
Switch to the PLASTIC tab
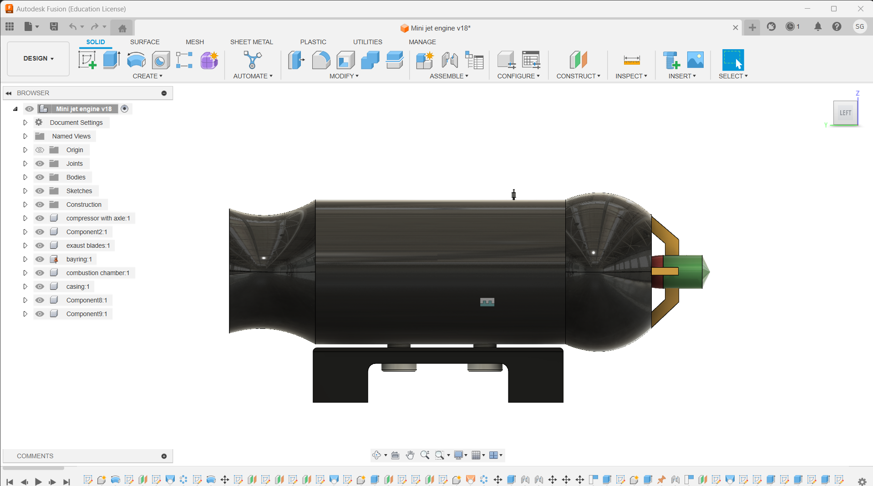point(313,42)
